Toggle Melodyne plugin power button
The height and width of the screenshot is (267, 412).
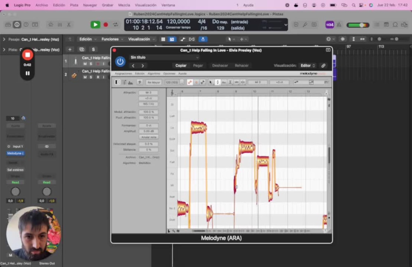tap(120, 61)
